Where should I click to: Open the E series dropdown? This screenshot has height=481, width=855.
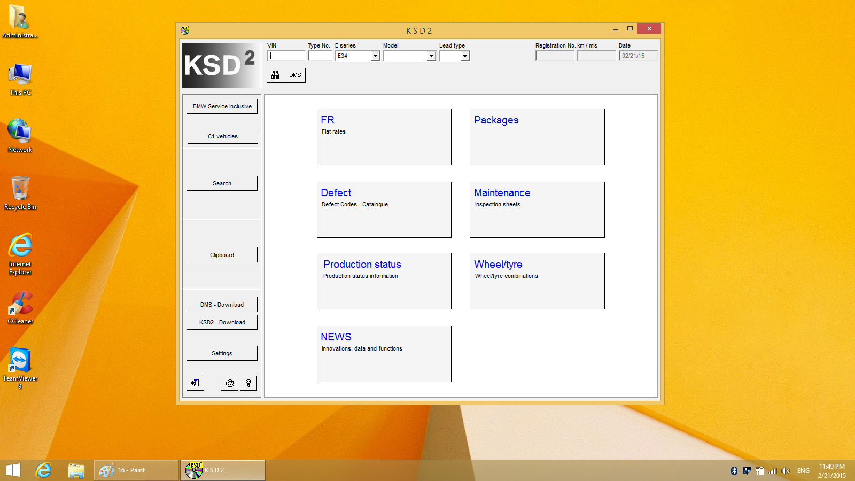pyautogui.click(x=375, y=56)
